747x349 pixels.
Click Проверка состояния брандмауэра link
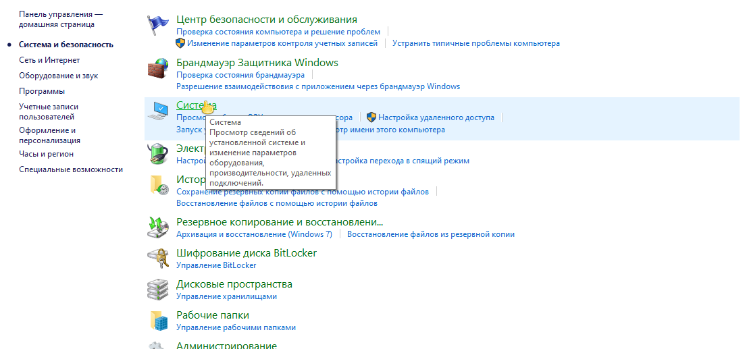point(240,75)
